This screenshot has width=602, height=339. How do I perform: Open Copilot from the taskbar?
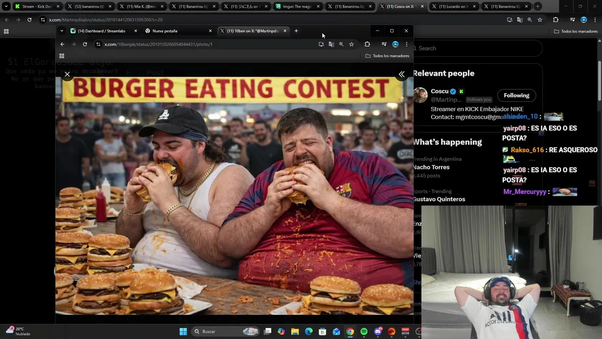(x=281, y=331)
